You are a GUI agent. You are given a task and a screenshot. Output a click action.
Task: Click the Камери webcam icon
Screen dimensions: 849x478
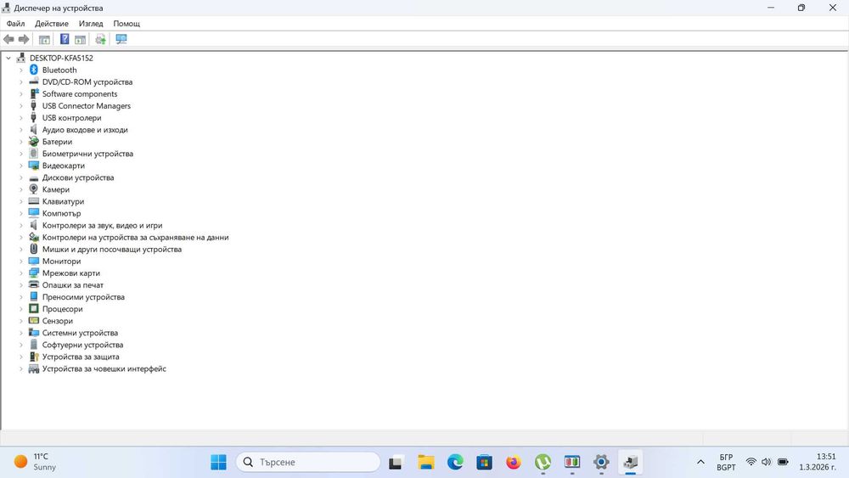coord(34,189)
